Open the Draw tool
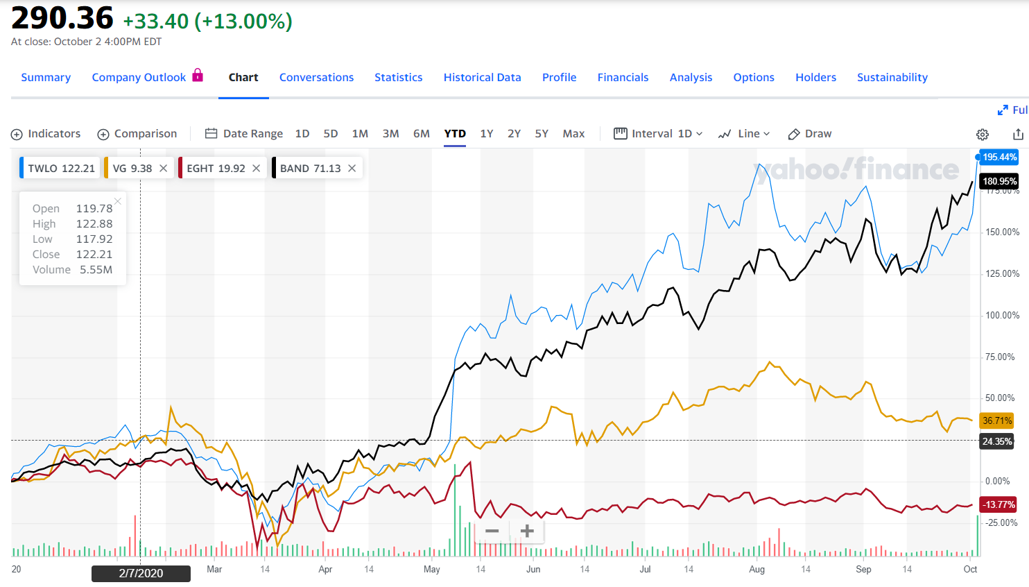Screen dimensions: 1029x587 pyautogui.click(x=810, y=134)
